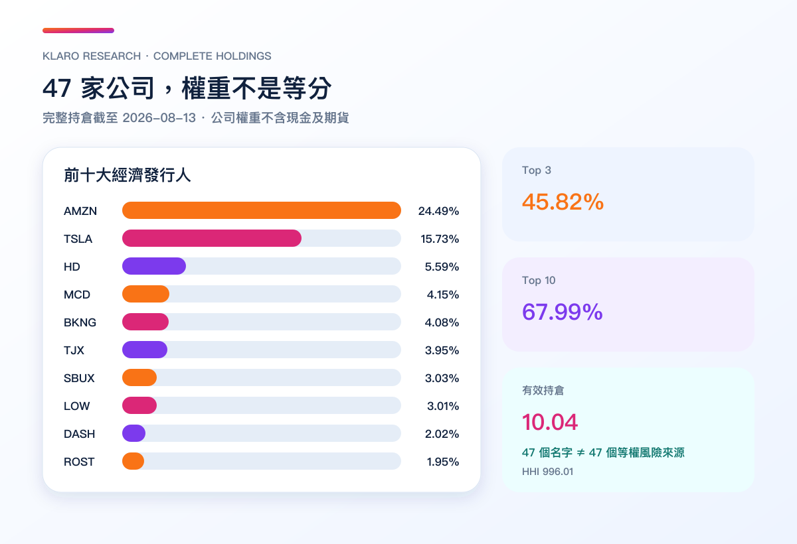
Task: Select the AMZN orange weight bar
Action: pos(262,210)
